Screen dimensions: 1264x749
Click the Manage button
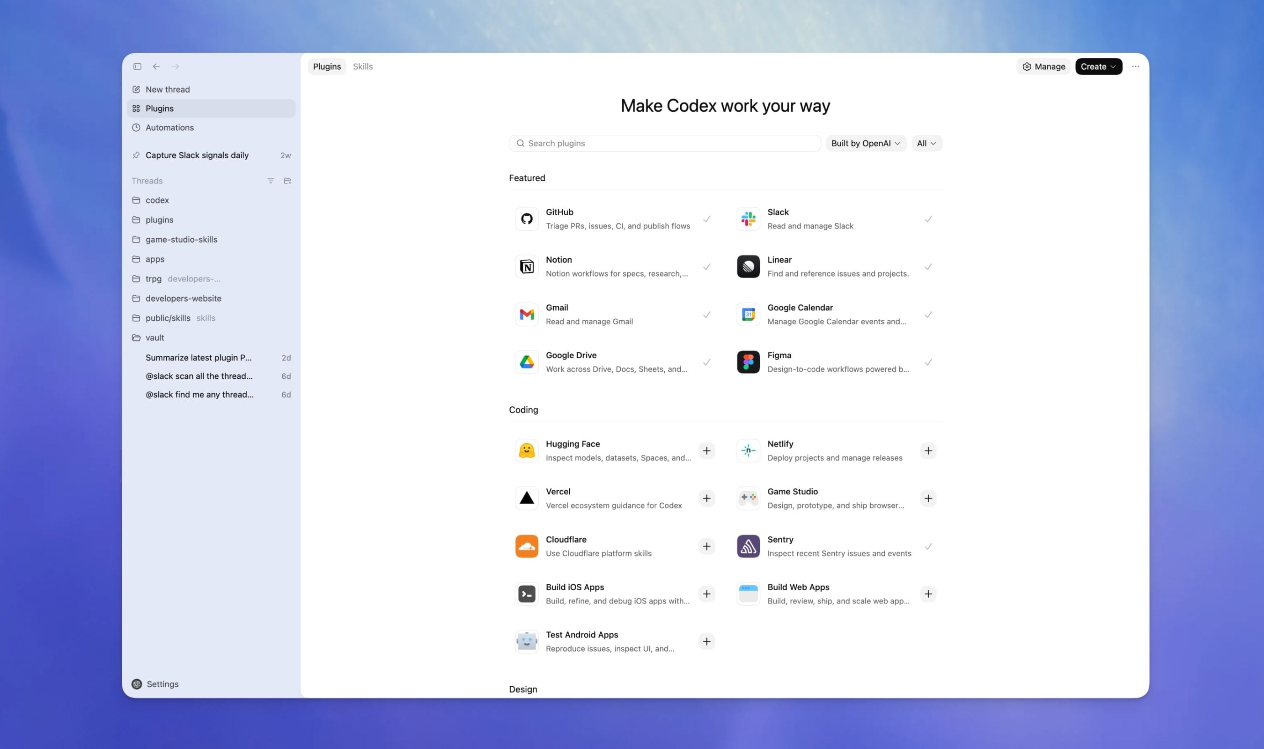pyautogui.click(x=1043, y=66)
